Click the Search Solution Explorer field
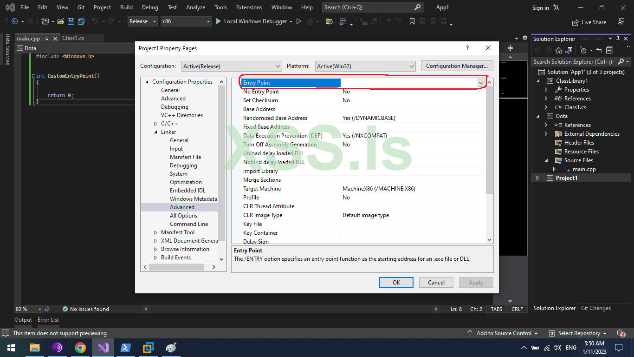634x357 pixels. click(x=573, y=62)
